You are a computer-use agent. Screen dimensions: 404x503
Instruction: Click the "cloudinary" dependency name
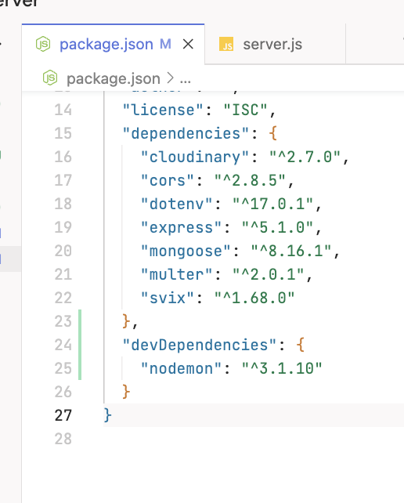point(195,157)
